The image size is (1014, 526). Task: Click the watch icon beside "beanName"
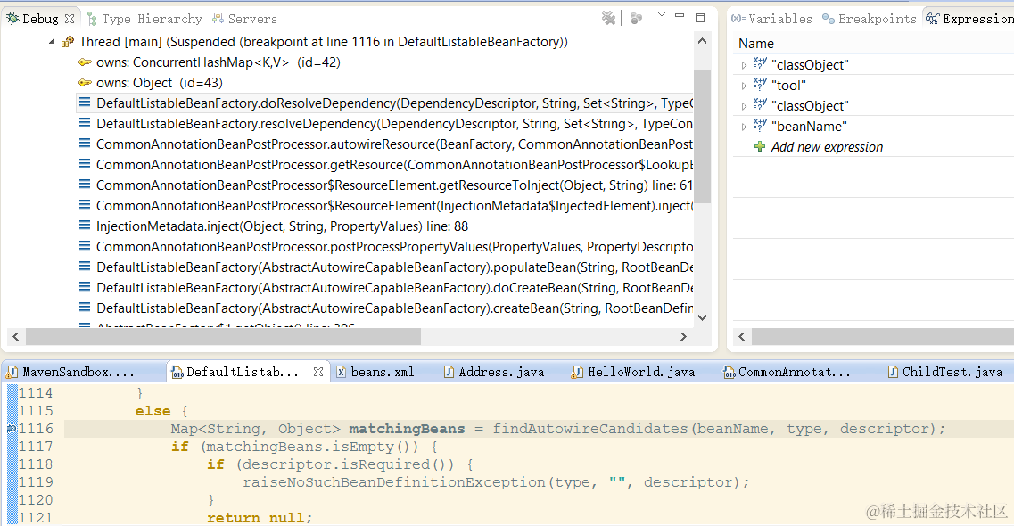(x=760, y=126)
